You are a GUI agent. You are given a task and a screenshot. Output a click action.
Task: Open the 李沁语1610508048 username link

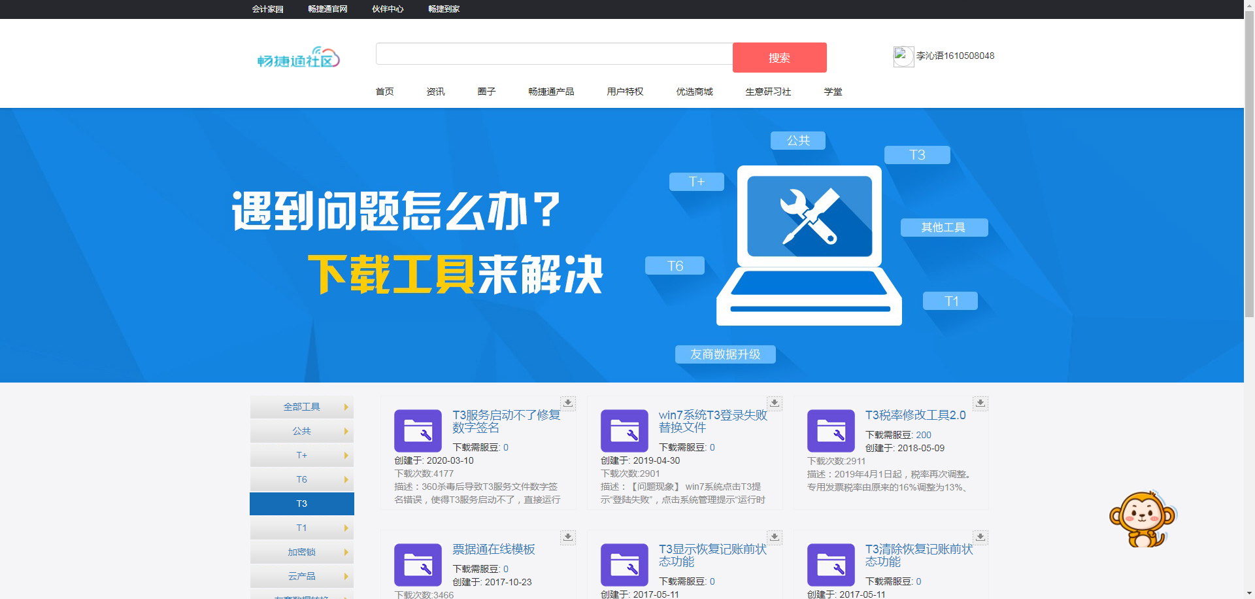pyautogui.click(x=955, y=56)
